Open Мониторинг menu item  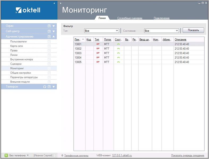17,68
